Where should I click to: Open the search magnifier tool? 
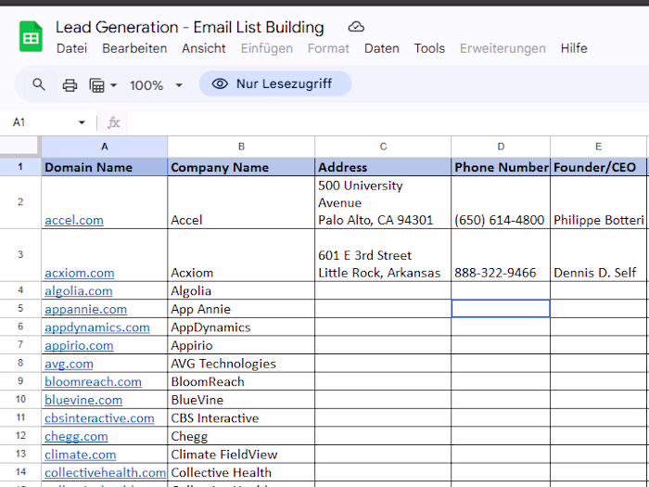tap(39, 85)
